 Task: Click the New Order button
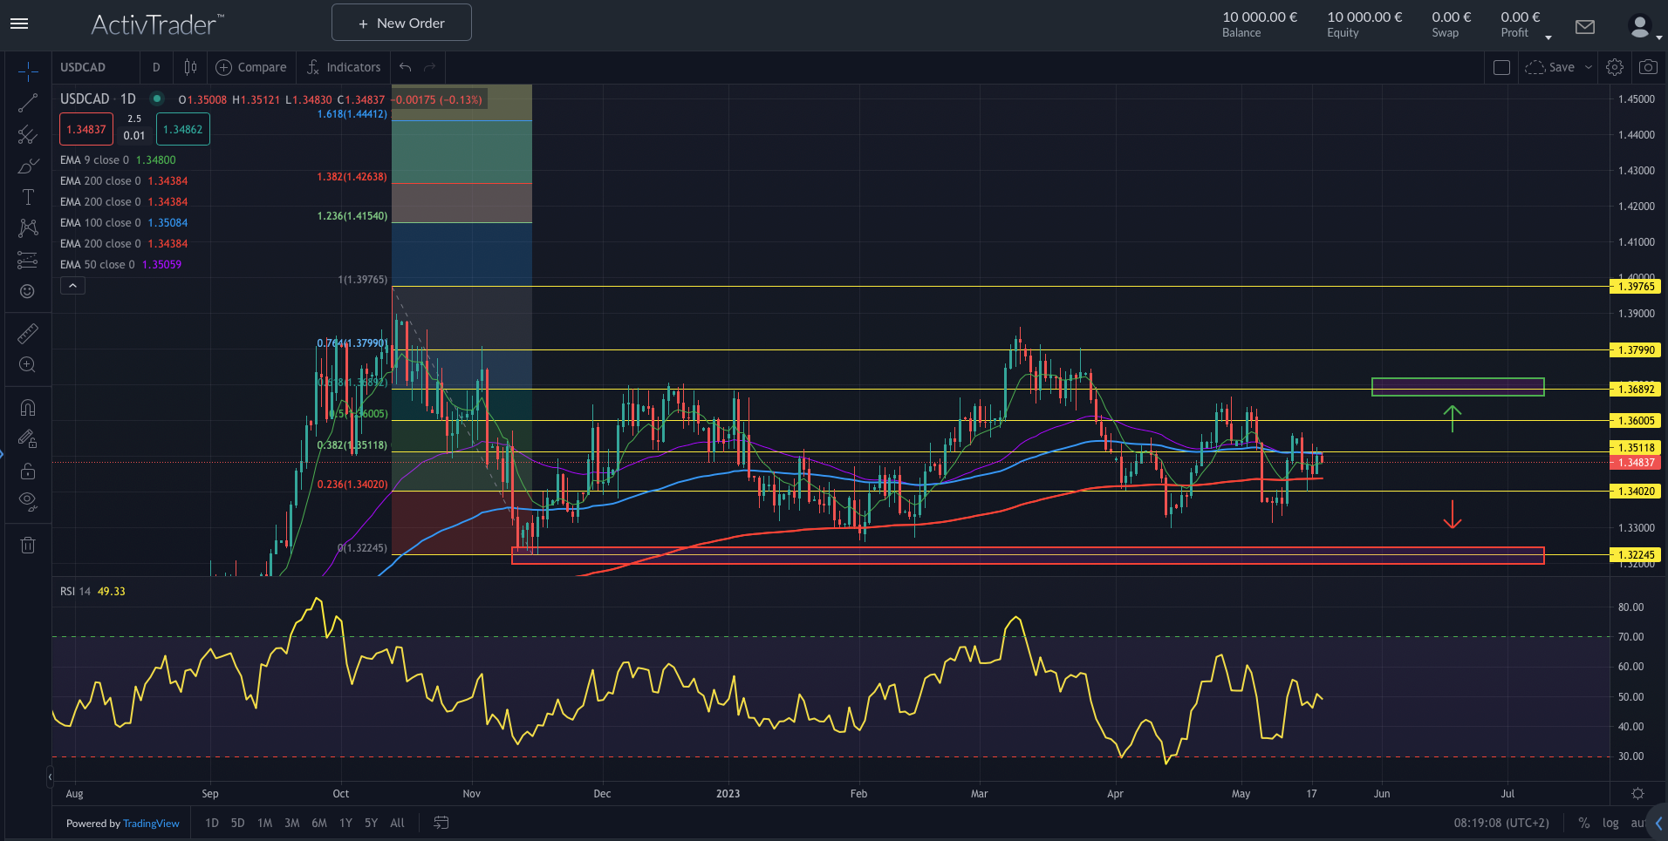401,22
